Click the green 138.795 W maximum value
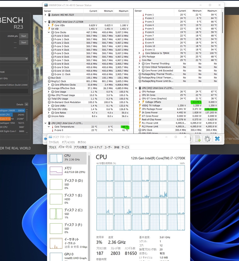Screen dimensions: 239x261 click(211, 109)
